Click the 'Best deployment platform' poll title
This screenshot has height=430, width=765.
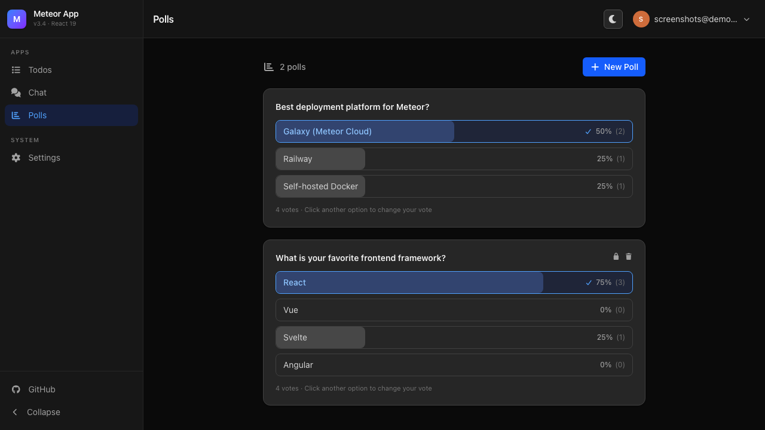click(x=351, y=107)
